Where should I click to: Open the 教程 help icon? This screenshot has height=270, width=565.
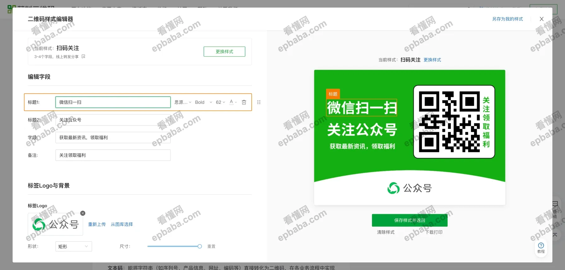pyautogui.click(x=541, y=248)
